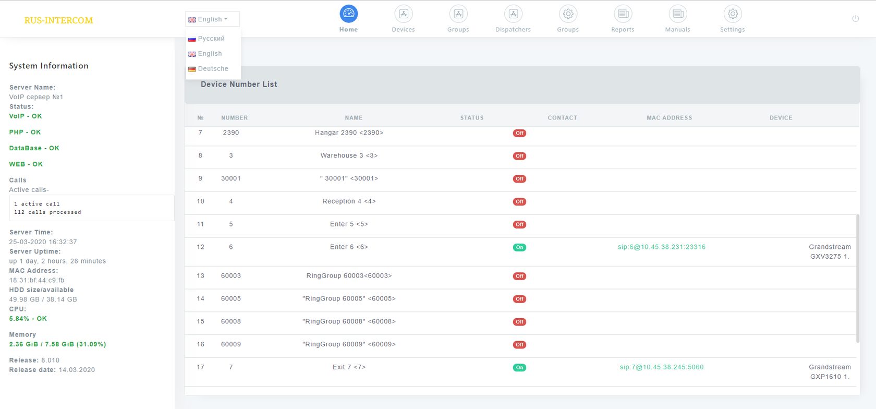Click the On status badge for Enter 6
Viewport: 876px width, 409px height.
pos(519,248)
